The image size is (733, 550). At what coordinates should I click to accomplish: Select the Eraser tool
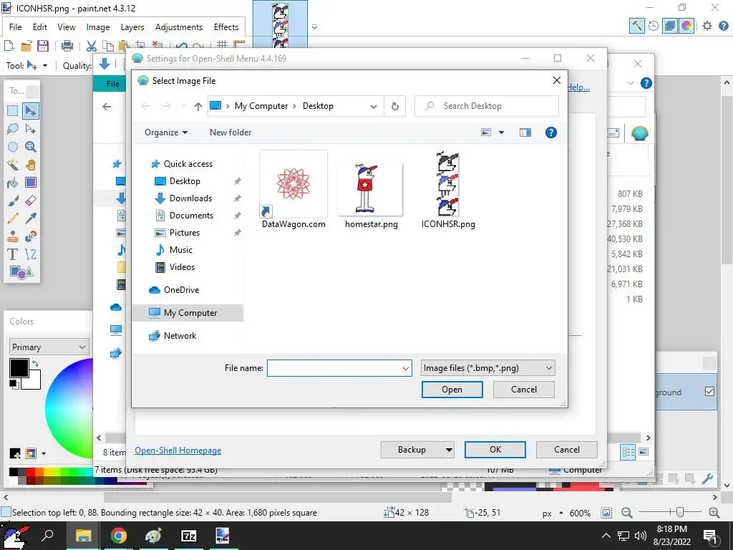[x=31, y=201]
